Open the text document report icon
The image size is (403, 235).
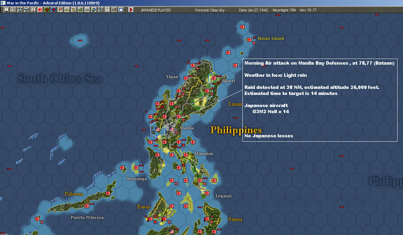(13, 10)
